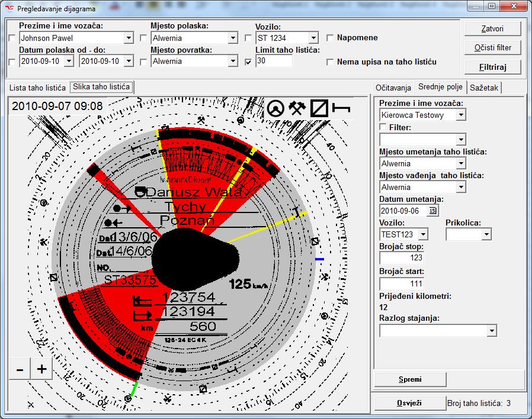Open the Kierowca Testowy driver dropdown

(461, 115)
